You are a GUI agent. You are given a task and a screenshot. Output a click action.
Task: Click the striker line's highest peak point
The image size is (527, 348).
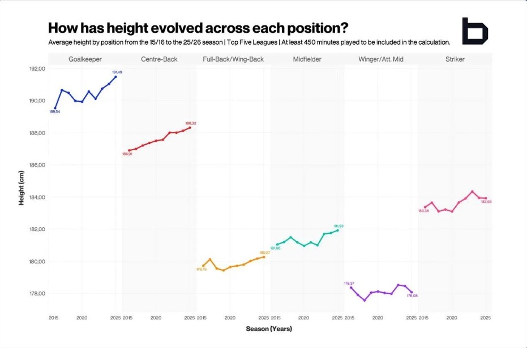click(472, 192)
